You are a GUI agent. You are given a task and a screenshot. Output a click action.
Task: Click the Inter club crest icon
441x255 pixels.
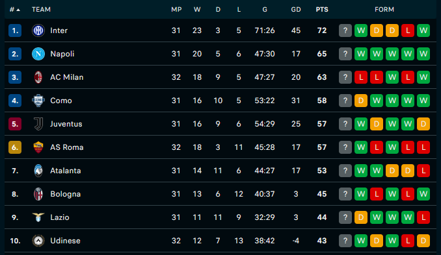click(x=38, y=30)
